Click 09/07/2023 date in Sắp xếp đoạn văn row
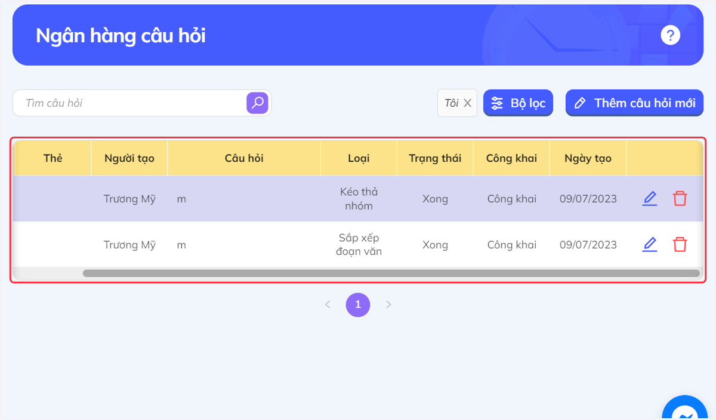The image size is (716, 420). [x=588, y=245]
